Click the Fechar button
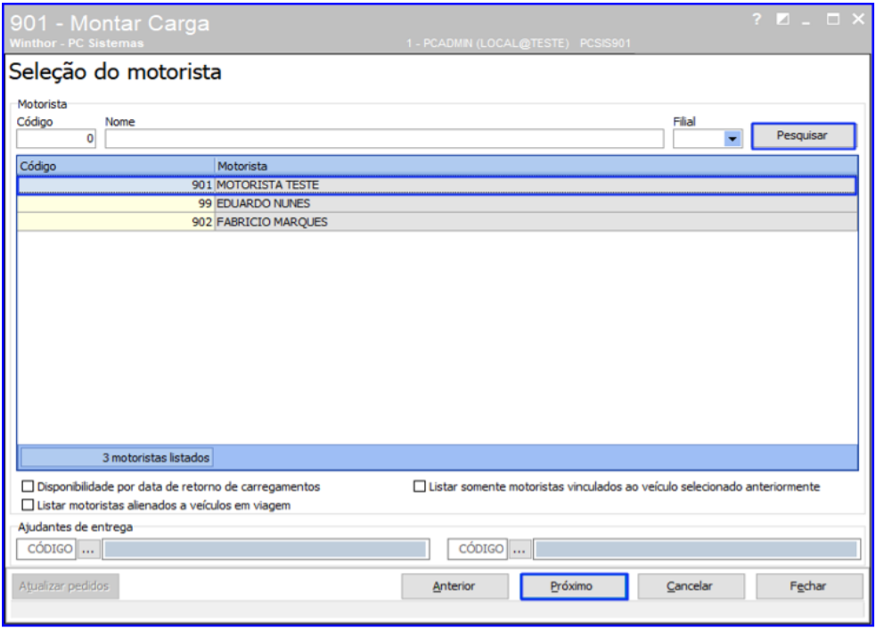 809,586
